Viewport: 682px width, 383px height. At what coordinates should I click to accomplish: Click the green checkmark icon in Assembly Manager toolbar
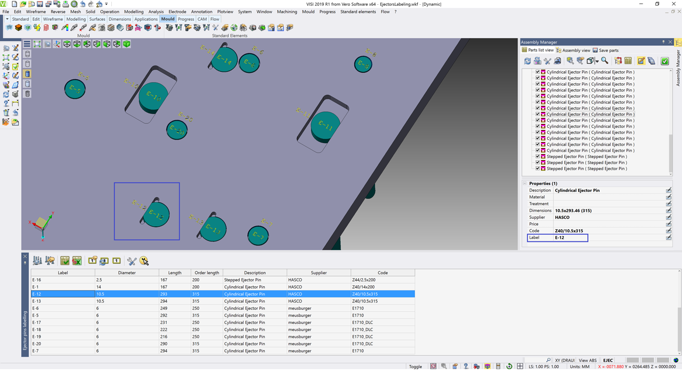665,61
